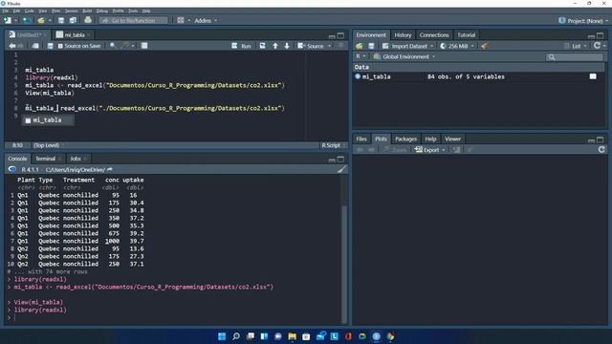Change the environment List view mode
The height and width of the screenshot is (344, 612).
(576, 46)
